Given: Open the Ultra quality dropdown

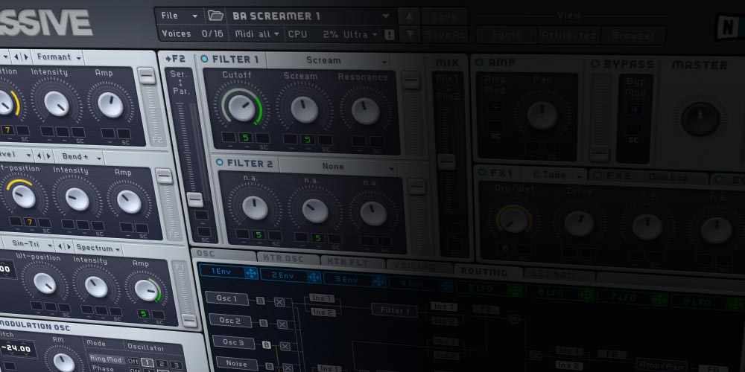Looking at the screenshot, I should click(360, 35).
